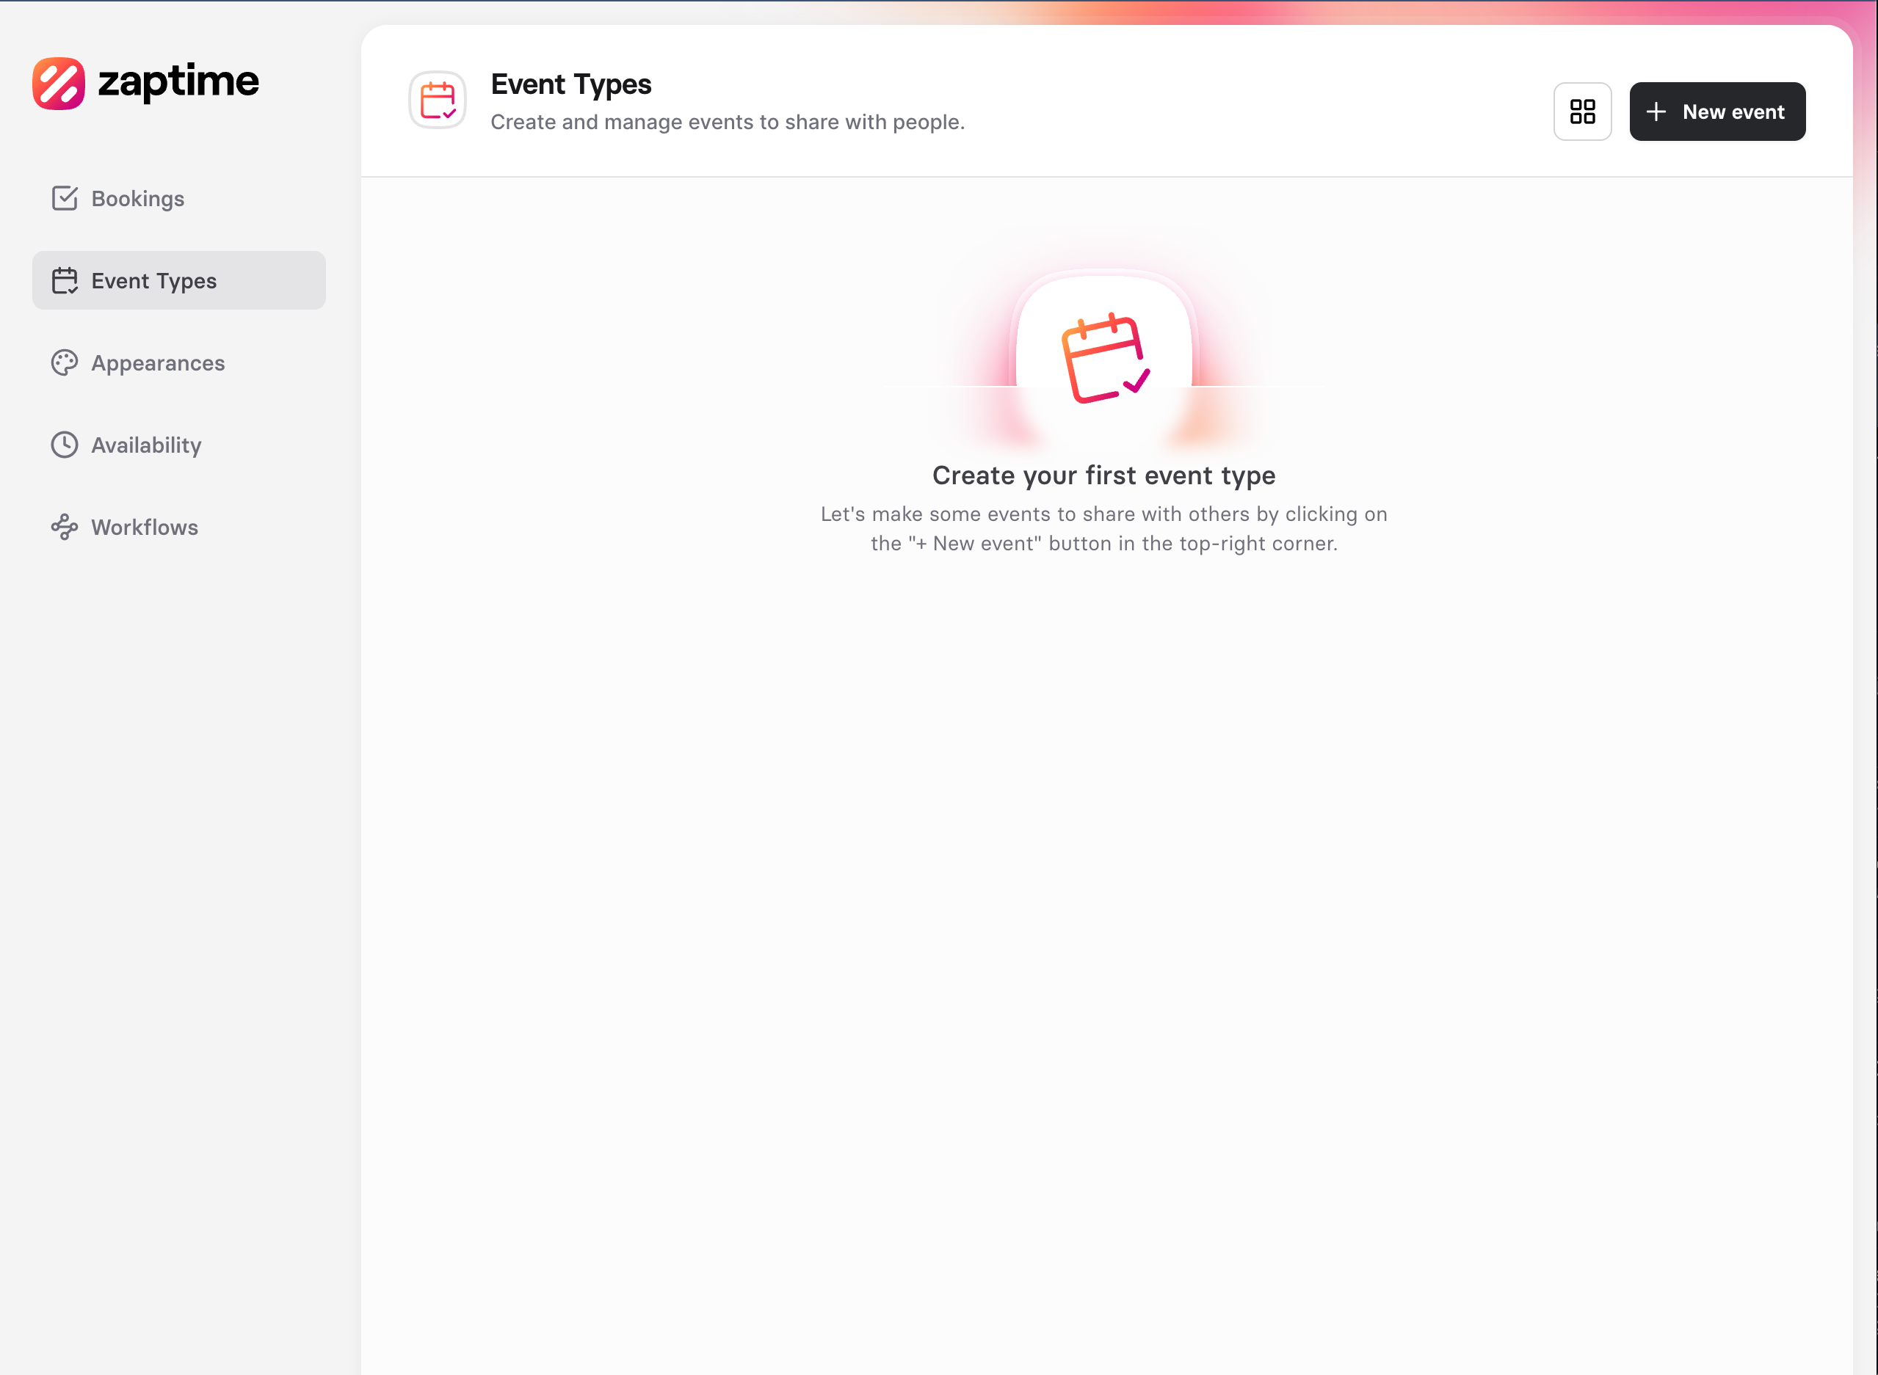Screen dimensions: 1878x1375
Task: Click the plus icon inside the New event button
Action: click(x=1657, y=111)
